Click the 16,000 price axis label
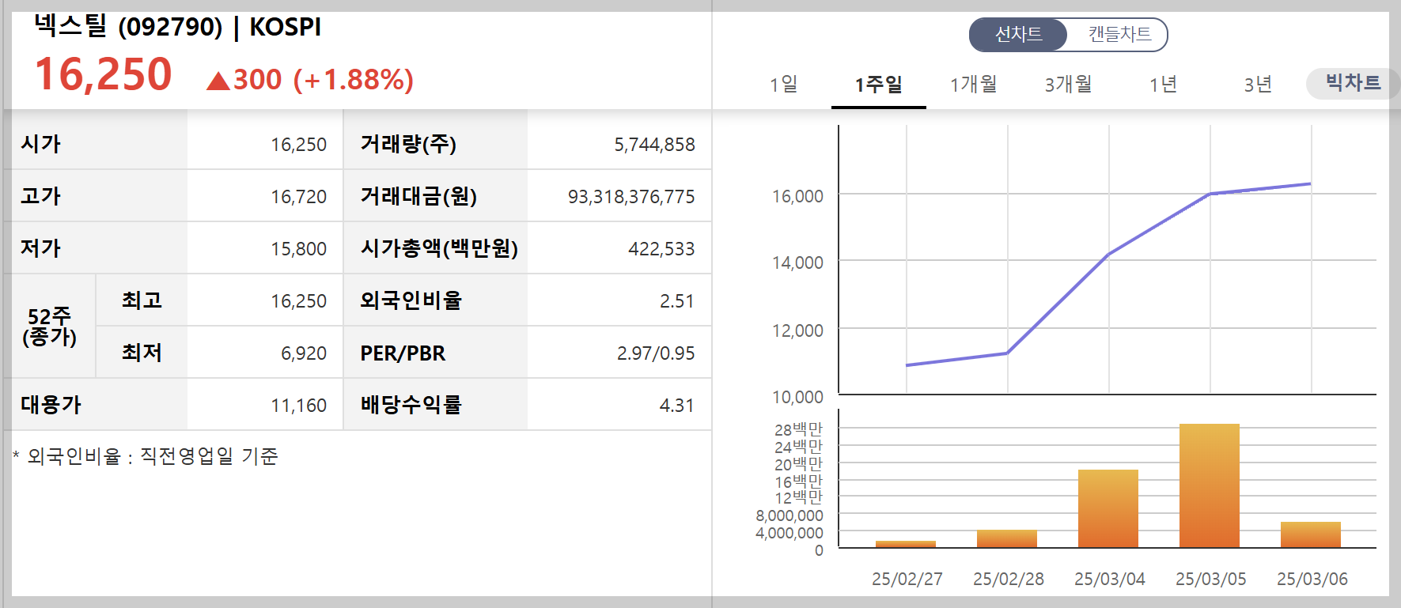 coord(797,196)
